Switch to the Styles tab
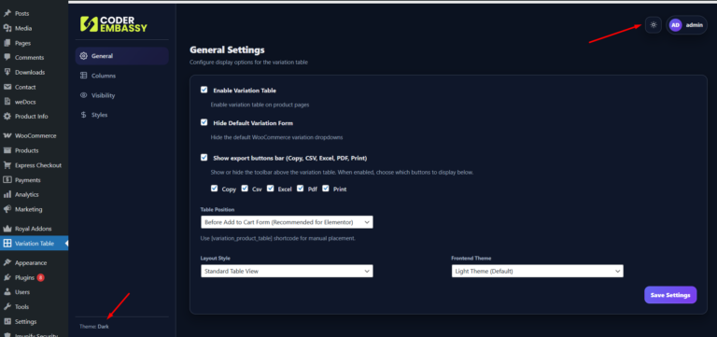 (122, 115)
